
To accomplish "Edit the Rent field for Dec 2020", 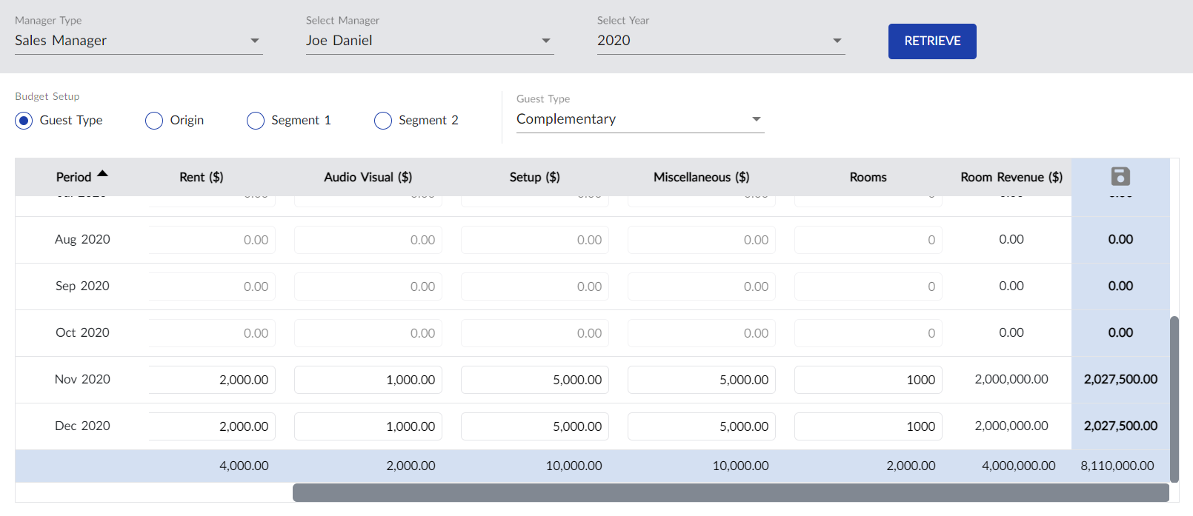I will click(x=212, y=426).
